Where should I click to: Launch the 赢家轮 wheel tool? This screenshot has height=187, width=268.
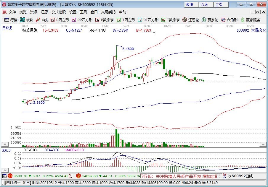click(210, 20)
